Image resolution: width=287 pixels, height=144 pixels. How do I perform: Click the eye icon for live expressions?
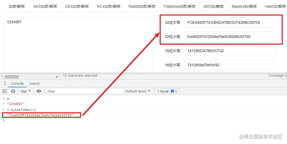(x=39, y=91)
